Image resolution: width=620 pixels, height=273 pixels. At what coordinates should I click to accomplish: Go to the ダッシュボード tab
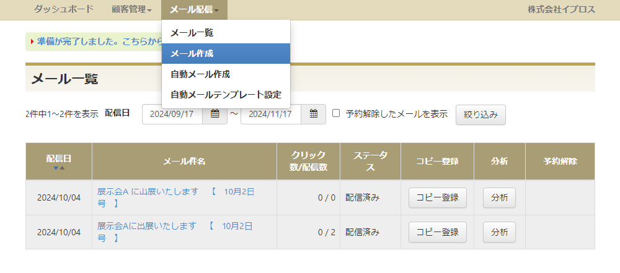pyautogui.click(x=64, y=9)
